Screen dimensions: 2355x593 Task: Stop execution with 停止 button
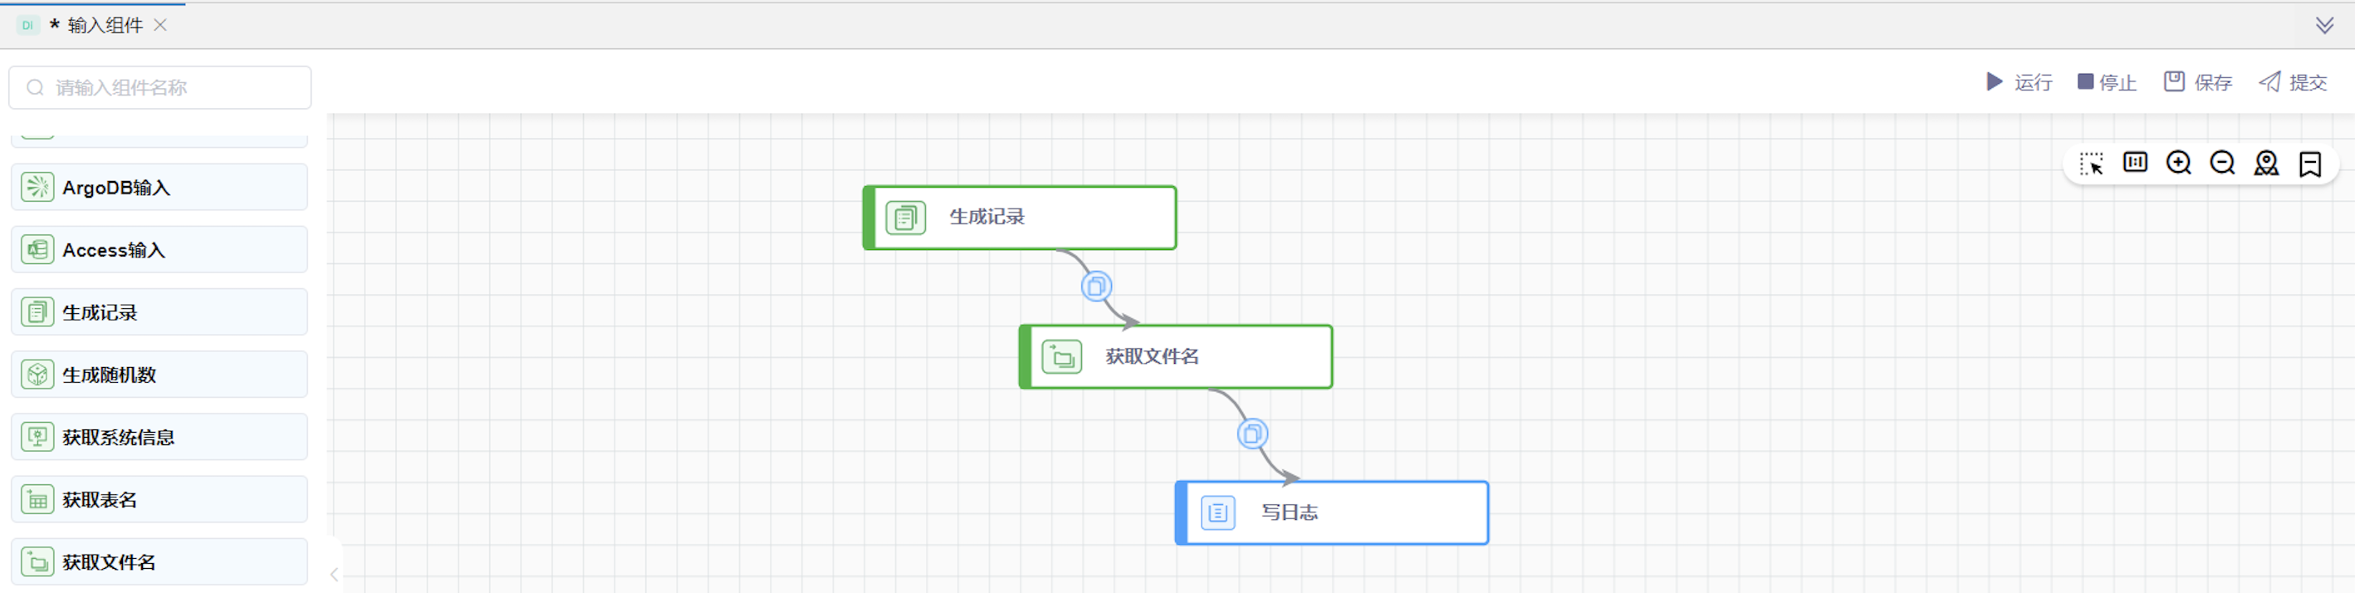click(2107, 82)
